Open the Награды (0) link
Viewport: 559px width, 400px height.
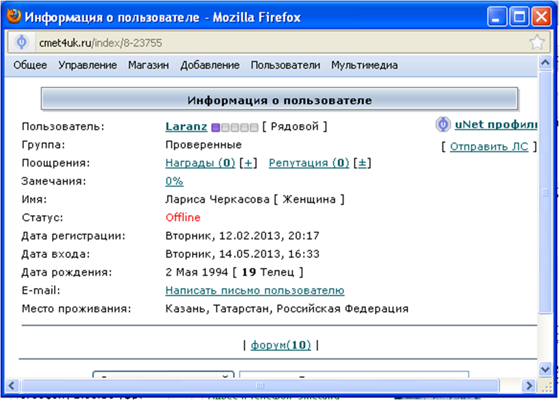[201, 163]
